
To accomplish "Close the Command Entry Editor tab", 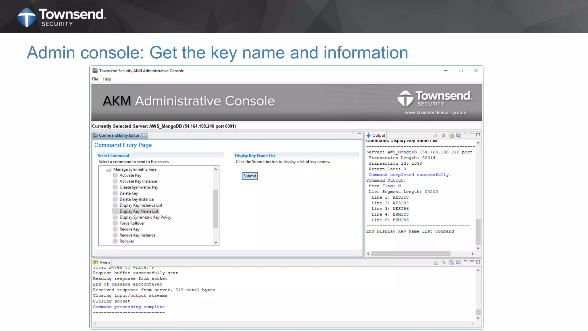I will 144,135.
